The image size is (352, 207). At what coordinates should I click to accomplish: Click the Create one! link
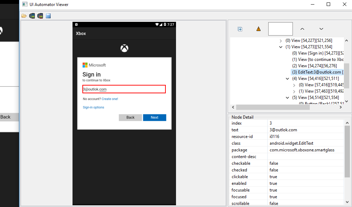[110, 99]
